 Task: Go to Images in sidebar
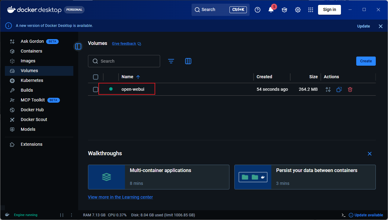coord(39,61)
